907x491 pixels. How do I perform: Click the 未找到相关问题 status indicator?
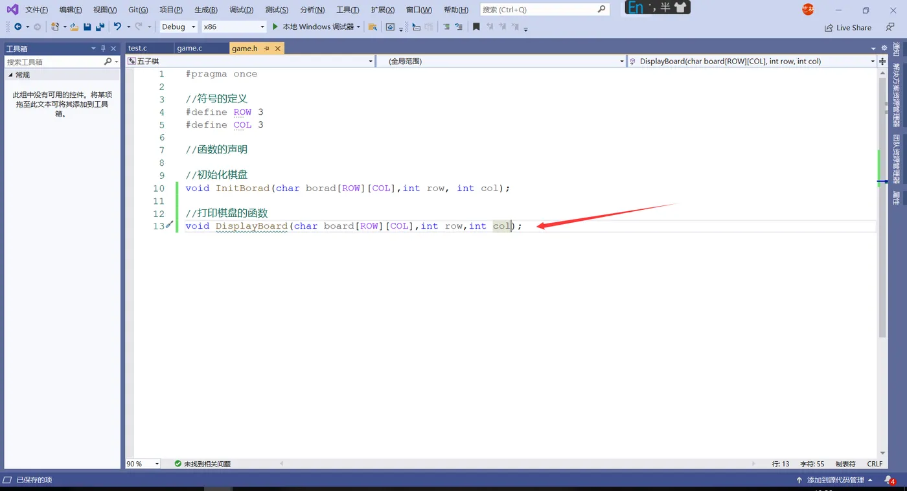pyautogui.click(x=202, y=464)
